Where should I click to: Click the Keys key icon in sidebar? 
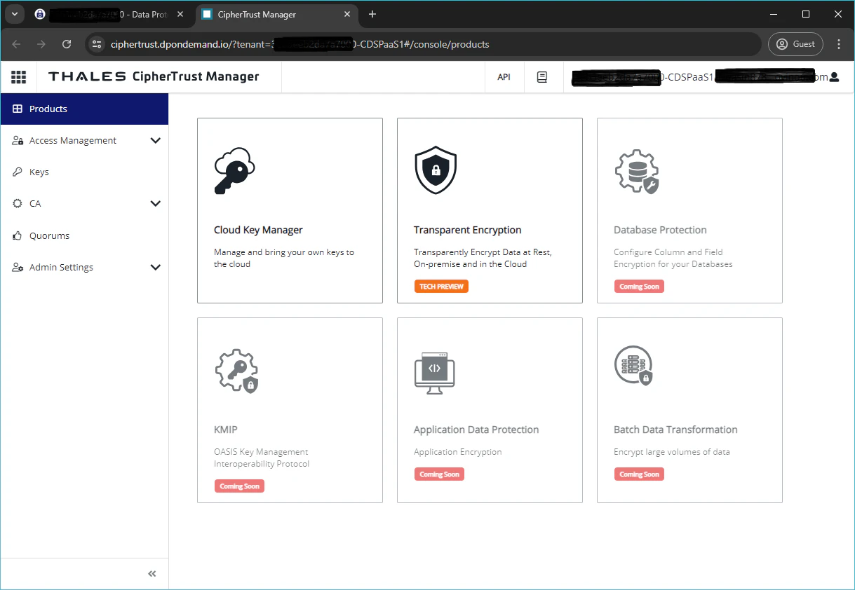18,172
